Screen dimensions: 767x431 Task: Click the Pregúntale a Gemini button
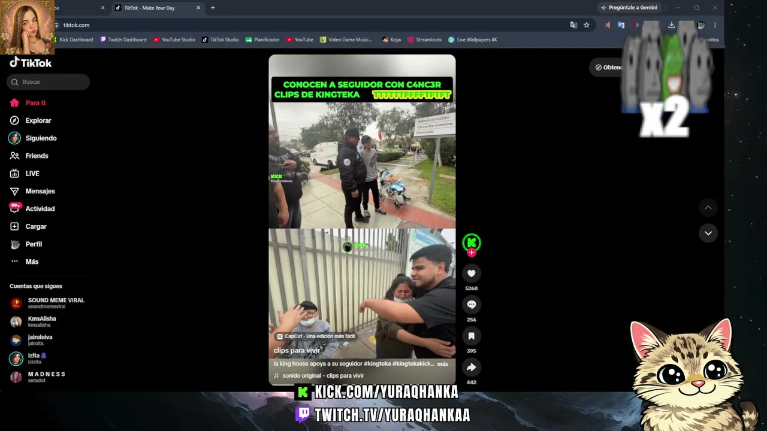click(629, 8)
